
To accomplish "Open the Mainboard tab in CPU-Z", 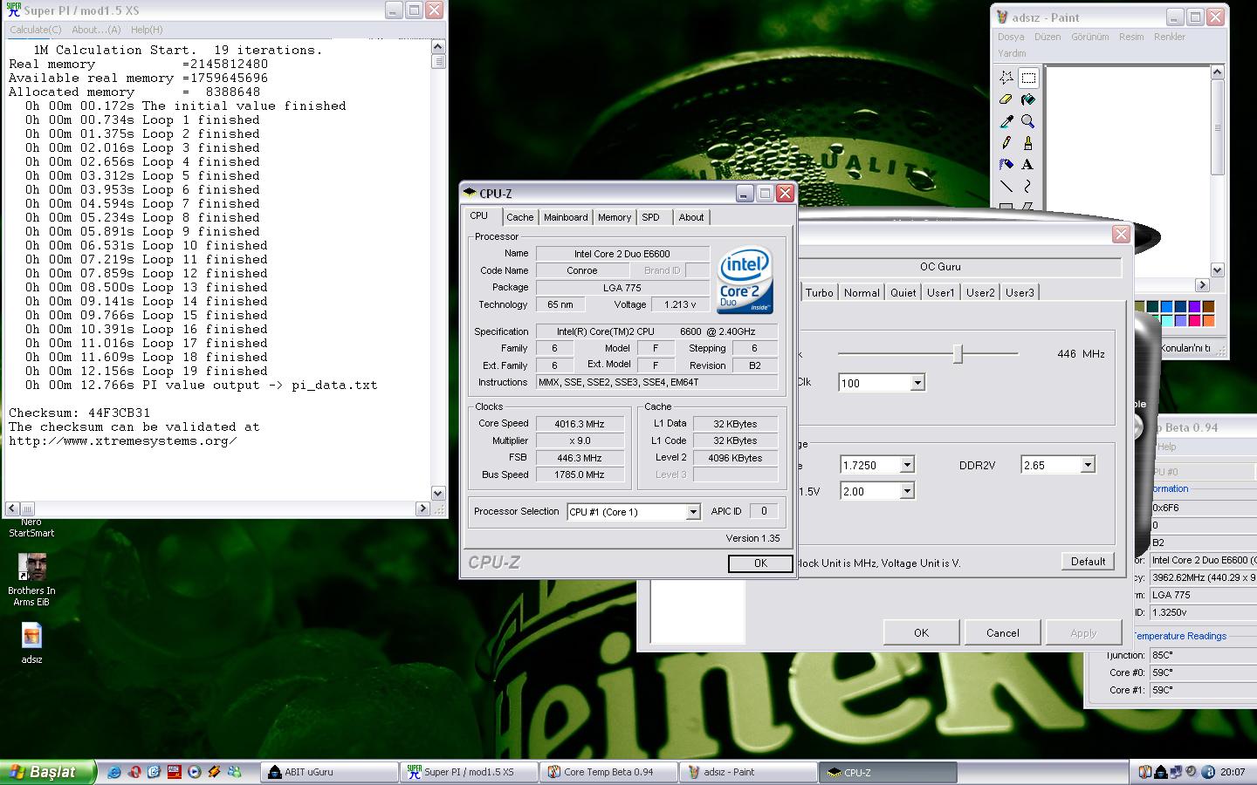I will pos(566,217).
